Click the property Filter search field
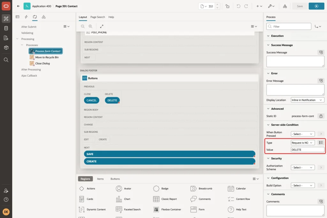This screenshot has width=327, height=218. [289, 26]
